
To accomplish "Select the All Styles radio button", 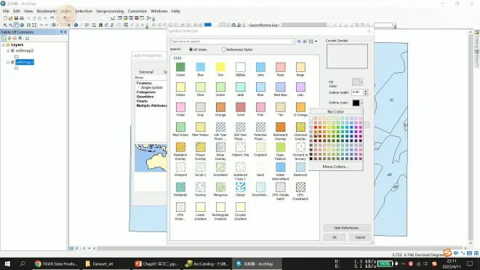I will click(191, 49).
